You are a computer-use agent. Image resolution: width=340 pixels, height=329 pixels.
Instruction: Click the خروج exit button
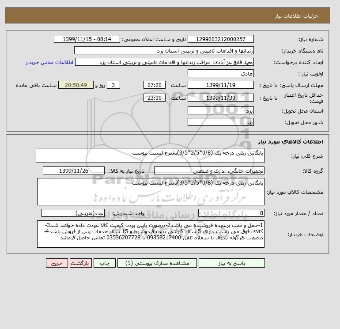57,263
